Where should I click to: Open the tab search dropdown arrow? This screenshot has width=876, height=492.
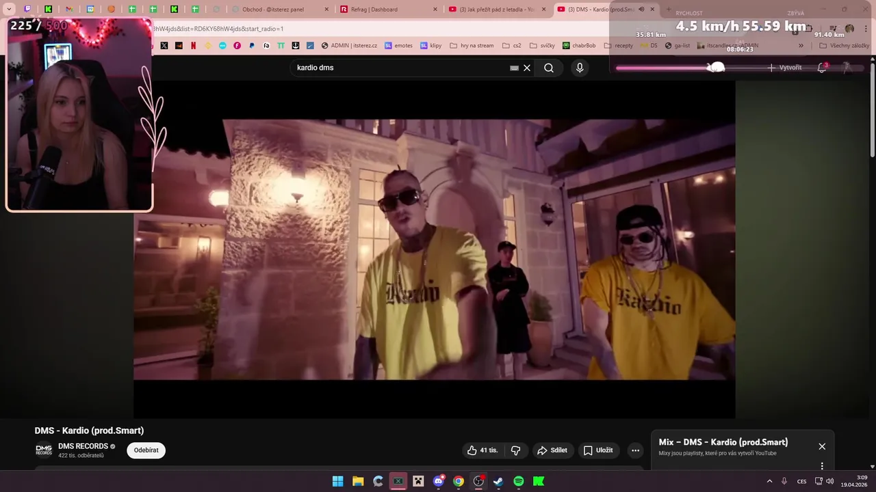[9, 10]
